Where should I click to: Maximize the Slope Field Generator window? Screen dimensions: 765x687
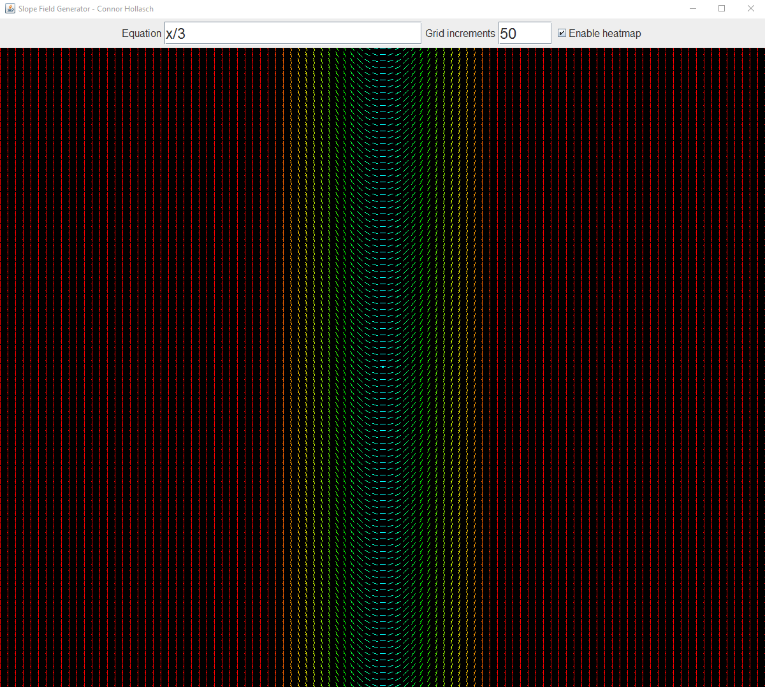(722, 8)
